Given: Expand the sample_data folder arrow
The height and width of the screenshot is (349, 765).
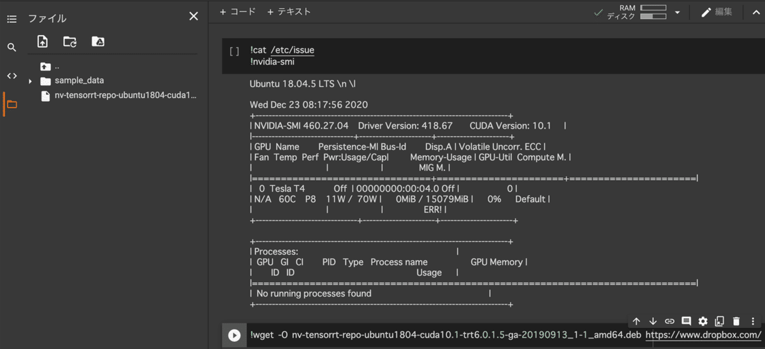Looking at the screenshot, I should pyautogui.click(x=30, y=81).
